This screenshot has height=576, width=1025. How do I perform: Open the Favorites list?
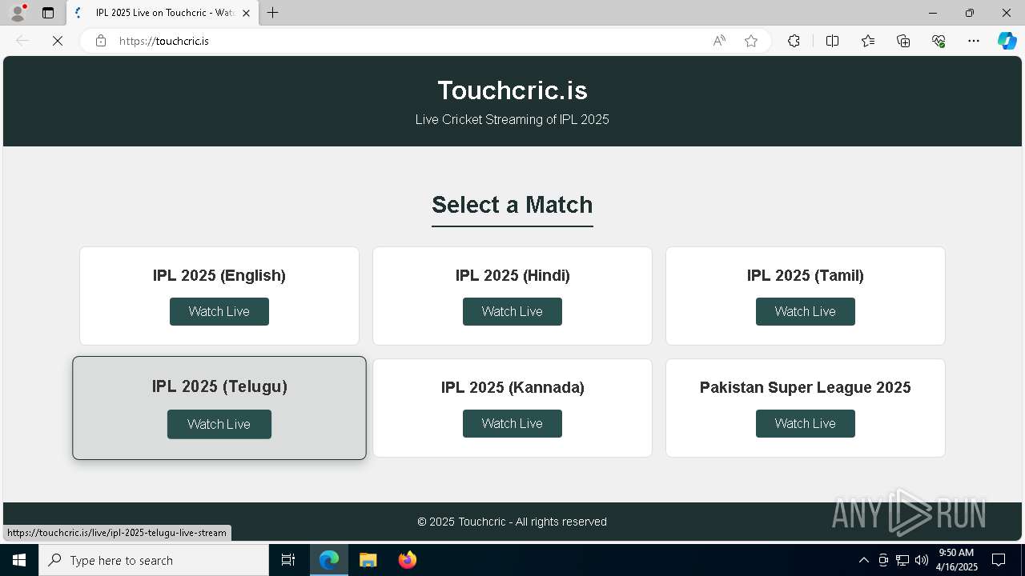[x=868, y=41]
